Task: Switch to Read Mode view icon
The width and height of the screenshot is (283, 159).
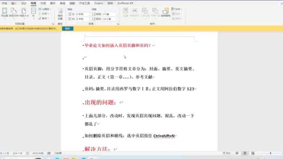Action: coord(237,153)
